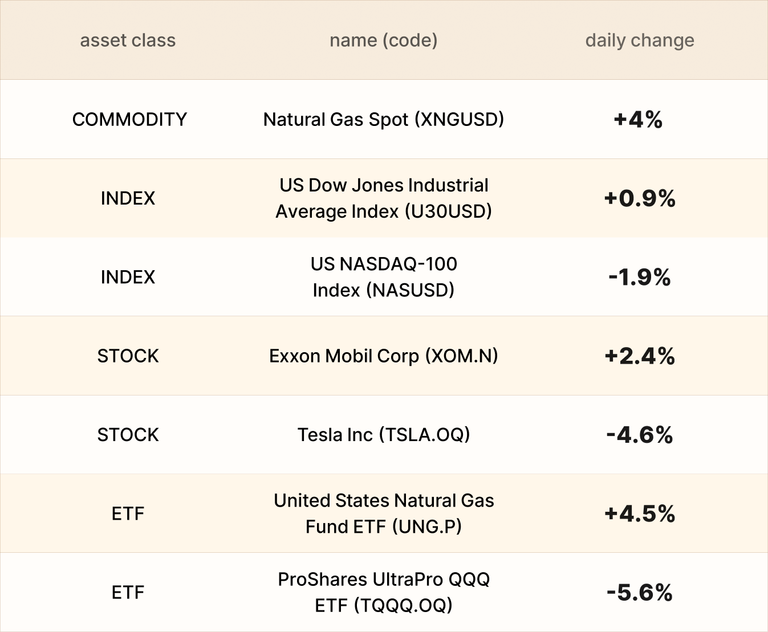Select Tesla Inc (TSLA.OQ) name
Image resolution: width=768 pixels, height=632 pixels.
coord(383,435)
